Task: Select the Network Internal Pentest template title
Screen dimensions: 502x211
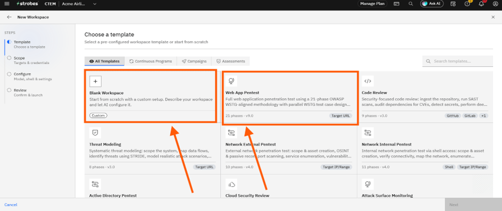Action: (386, 144)
